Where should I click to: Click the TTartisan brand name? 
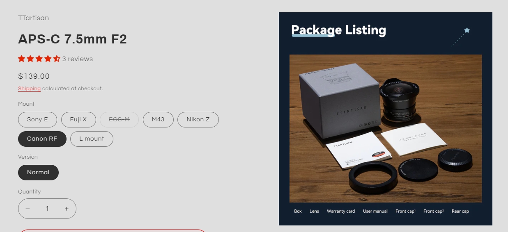tap(34, 18)
